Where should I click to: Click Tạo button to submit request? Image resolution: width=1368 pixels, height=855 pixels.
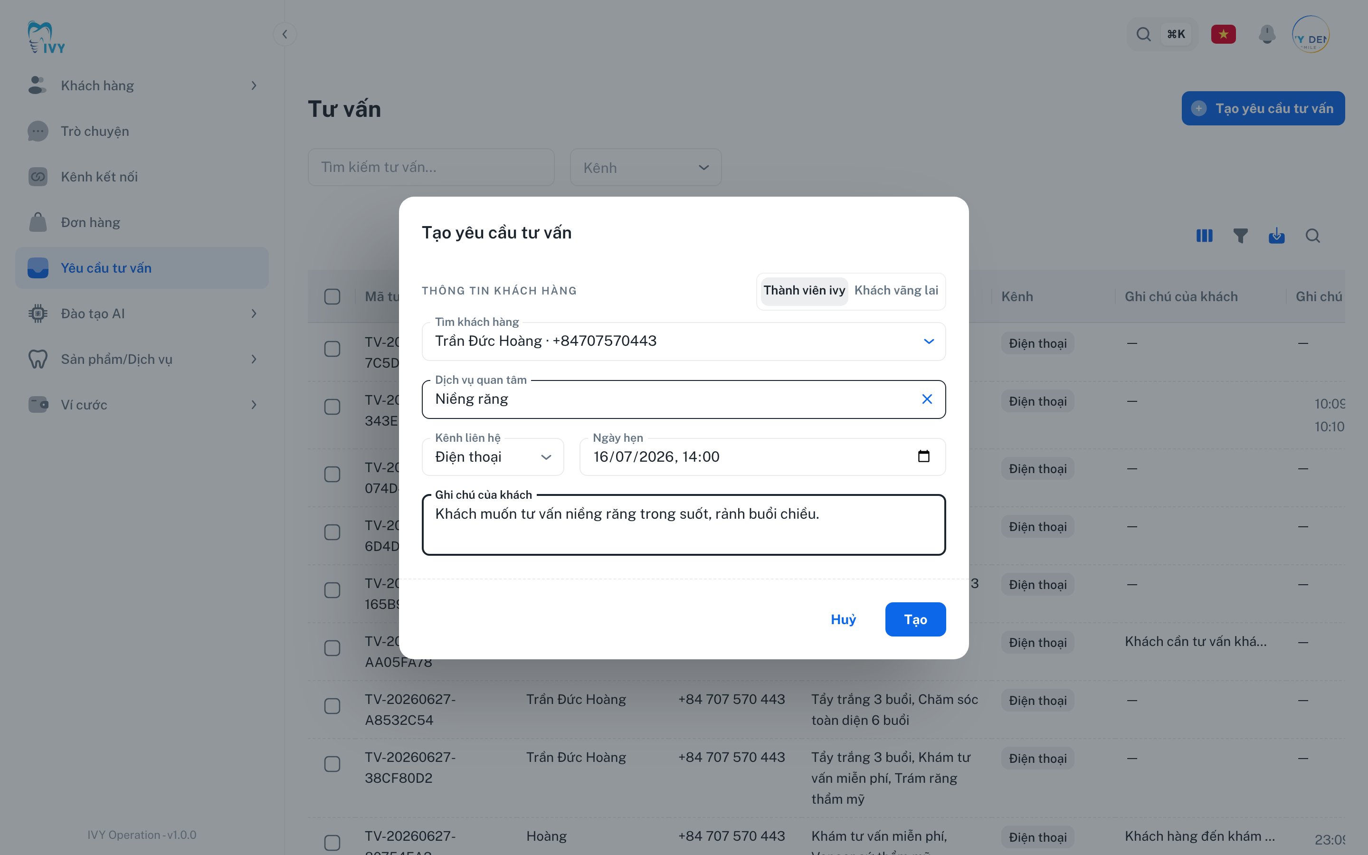(x=915, y=620)
